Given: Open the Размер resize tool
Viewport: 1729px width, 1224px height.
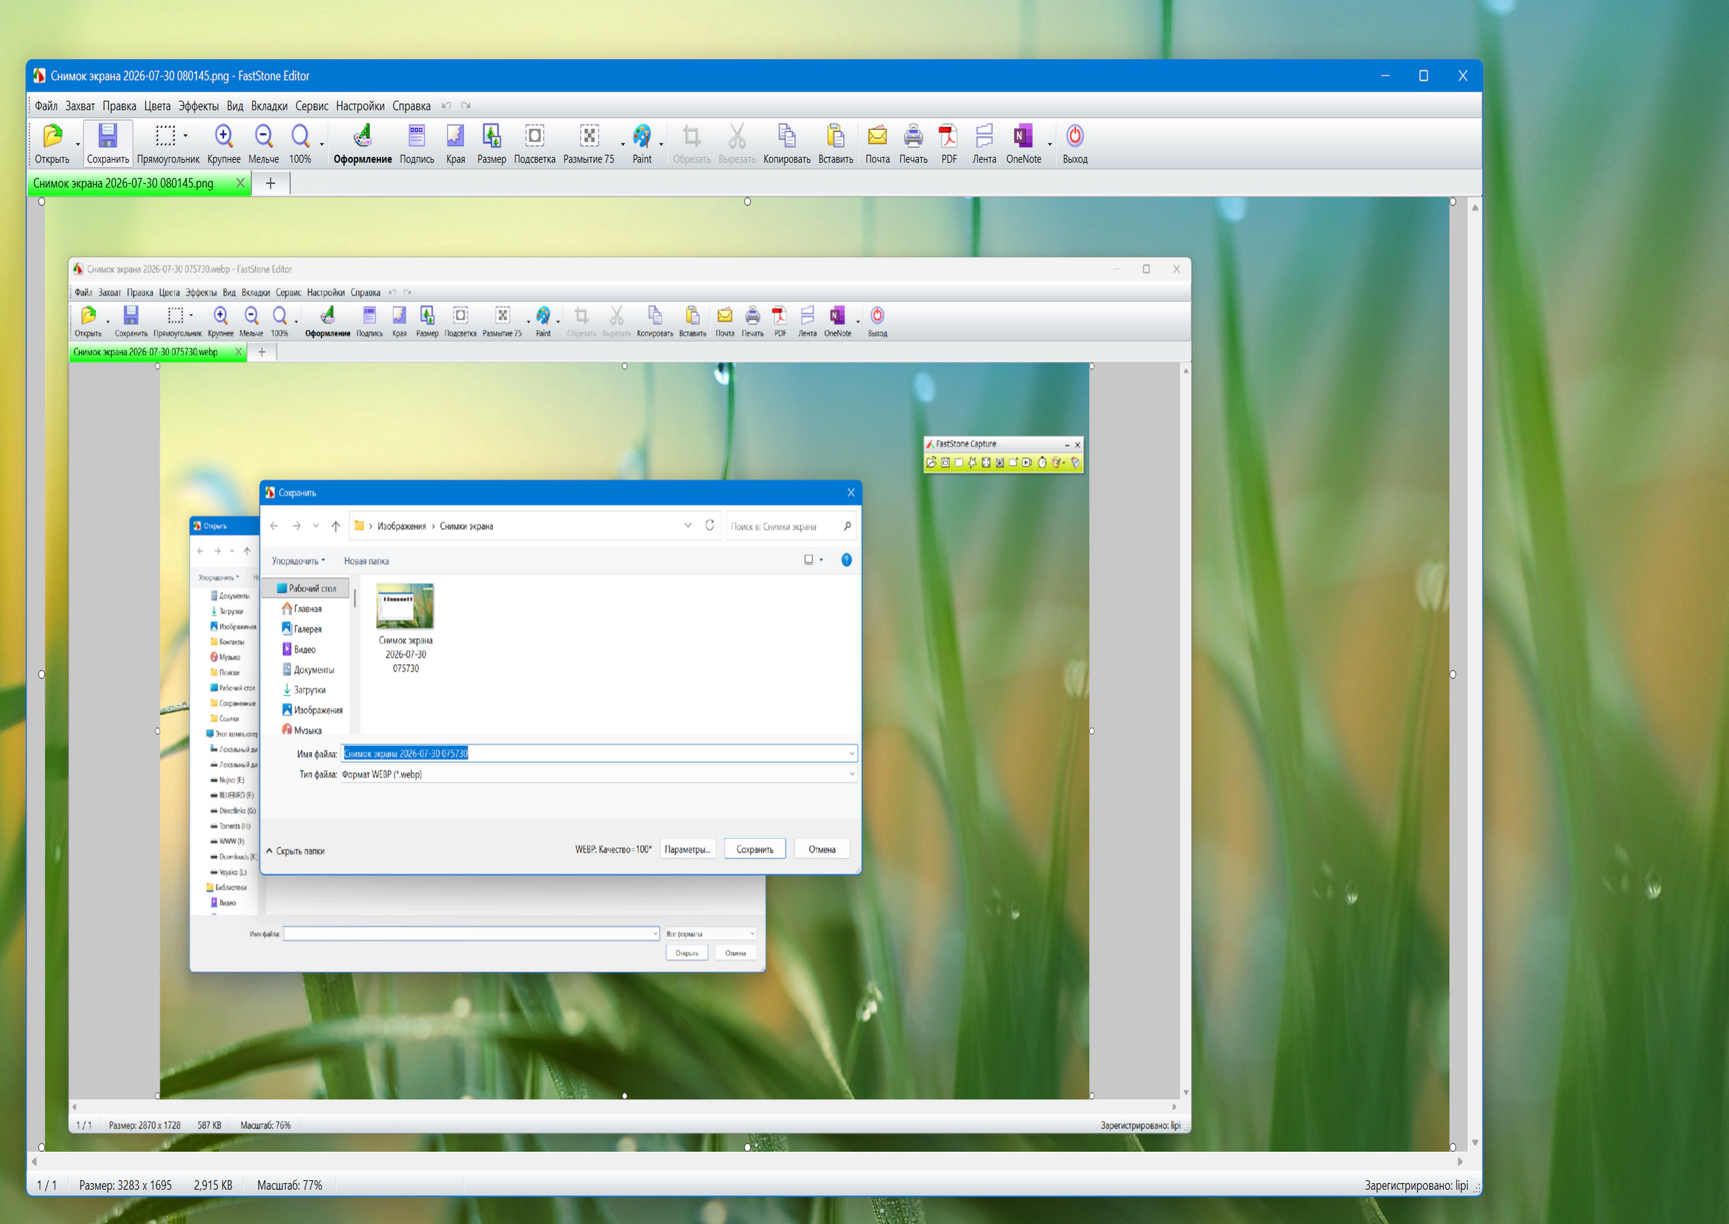Looking at the screenshot, I should coord(491,143).
